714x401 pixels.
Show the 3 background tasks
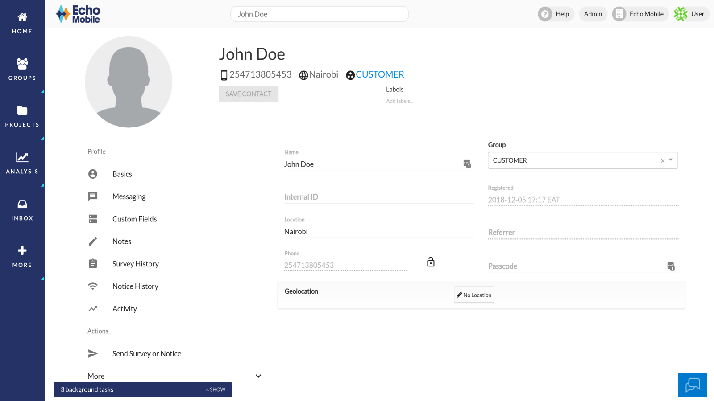tap(216, 389)
